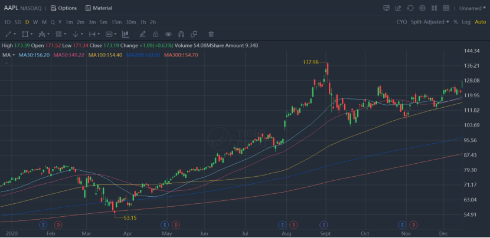Viewport: 490px width, 238px height.
Task: Click the November E earnings marker
Action: 402,224
